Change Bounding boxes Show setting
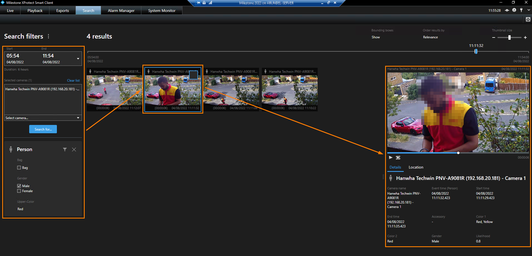This screenshot has width=532, height=256. point(376,37)
